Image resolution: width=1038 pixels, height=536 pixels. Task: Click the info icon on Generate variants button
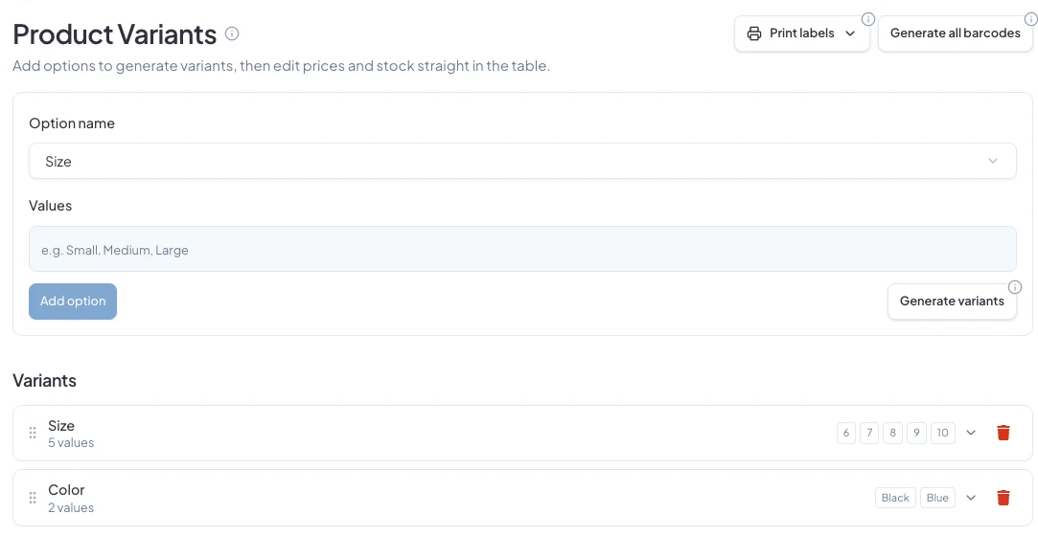(x=1014, y=287)
